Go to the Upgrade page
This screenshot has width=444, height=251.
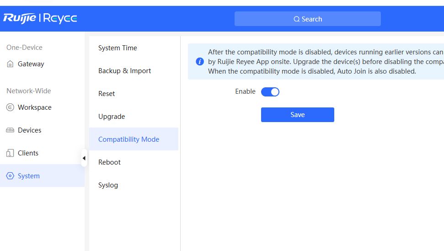[112, 117]
